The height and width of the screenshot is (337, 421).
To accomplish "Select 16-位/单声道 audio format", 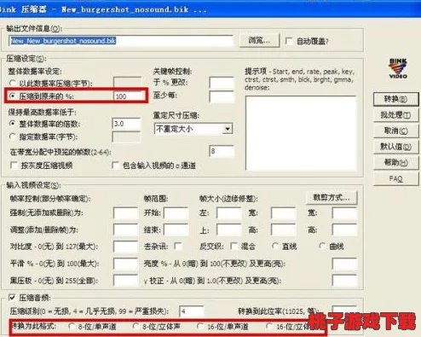I will pos(200,326).
